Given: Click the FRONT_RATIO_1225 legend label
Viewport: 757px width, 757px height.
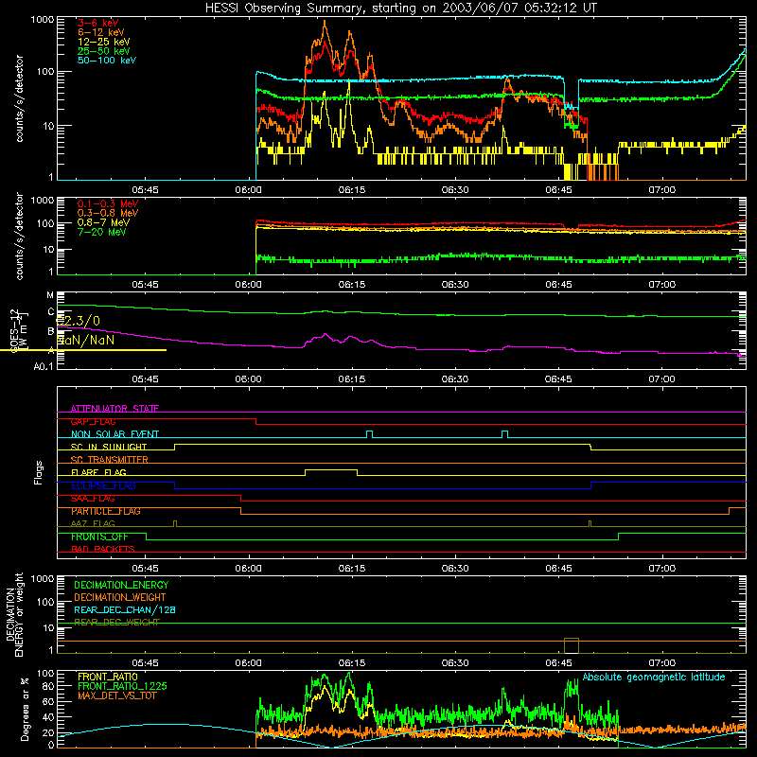Looking at the screenshot, I should click(122, 686).
